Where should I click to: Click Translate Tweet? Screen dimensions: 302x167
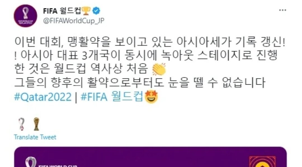tap(35, 137)
